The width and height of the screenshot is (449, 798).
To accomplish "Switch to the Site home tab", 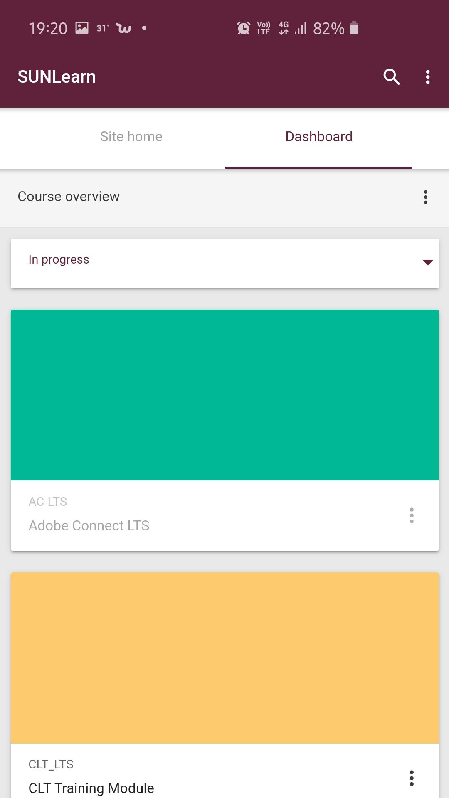I will (131, 137).
